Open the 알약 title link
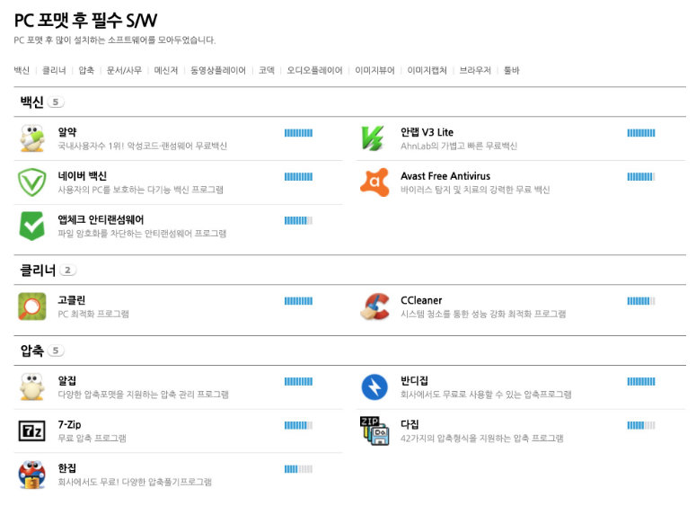The height and width of the screenshot is (506, 696). pyautogui.click(x=67, y=132)
